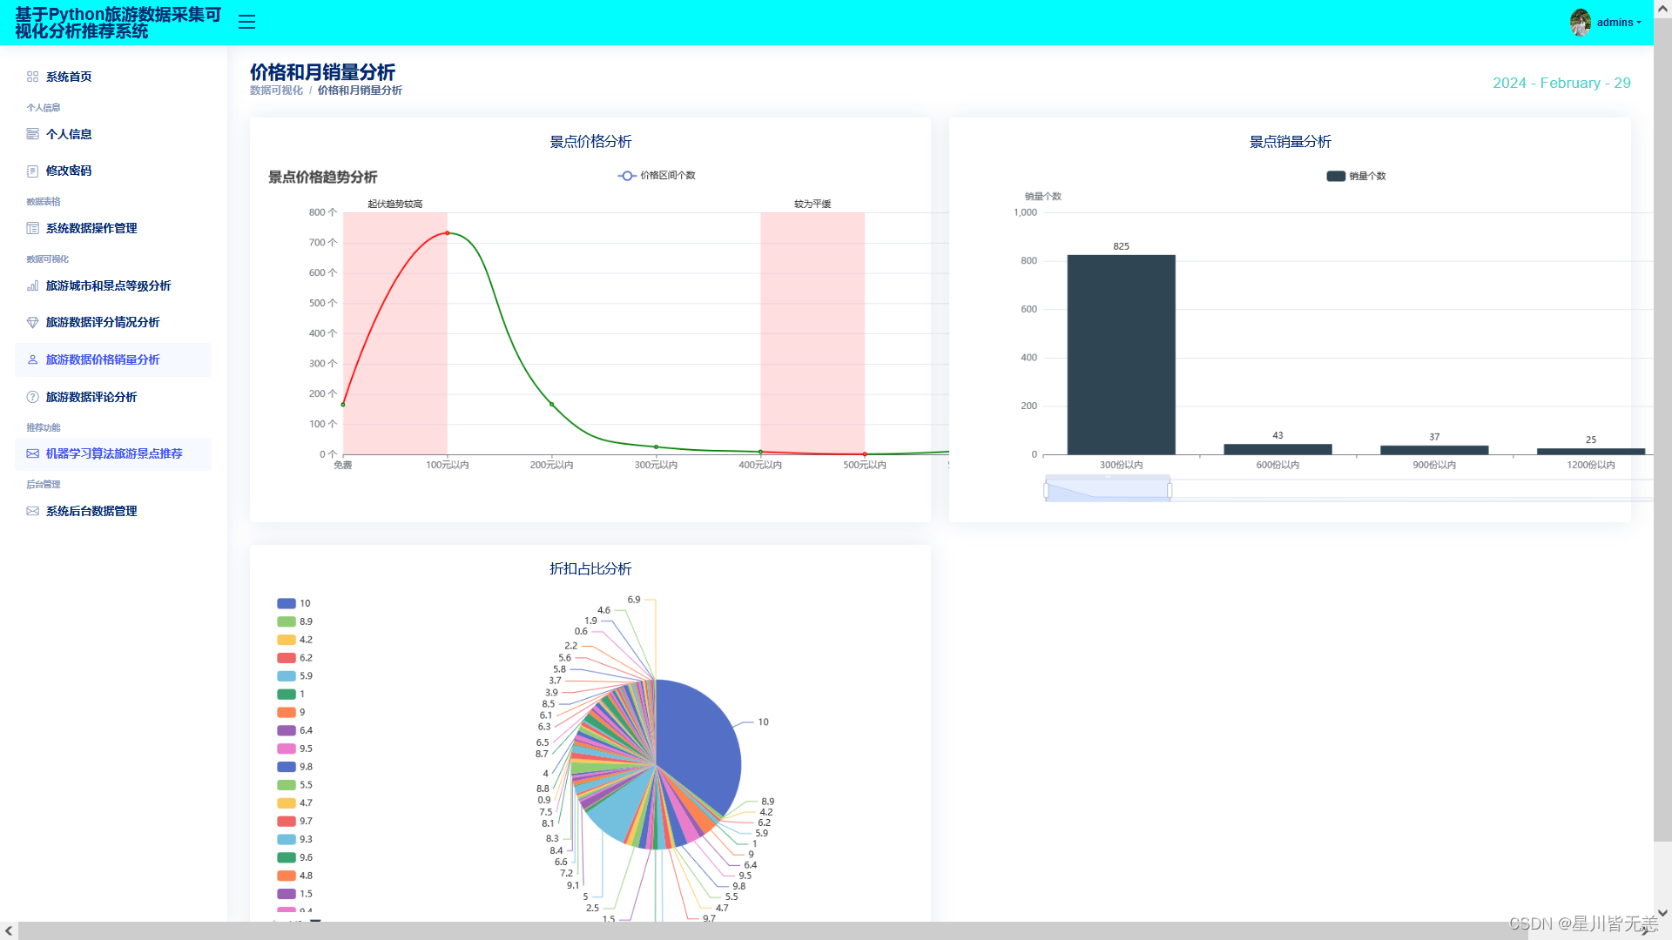
Task: Click the 数据可视化 breadcrumb link
Action: 276,91
